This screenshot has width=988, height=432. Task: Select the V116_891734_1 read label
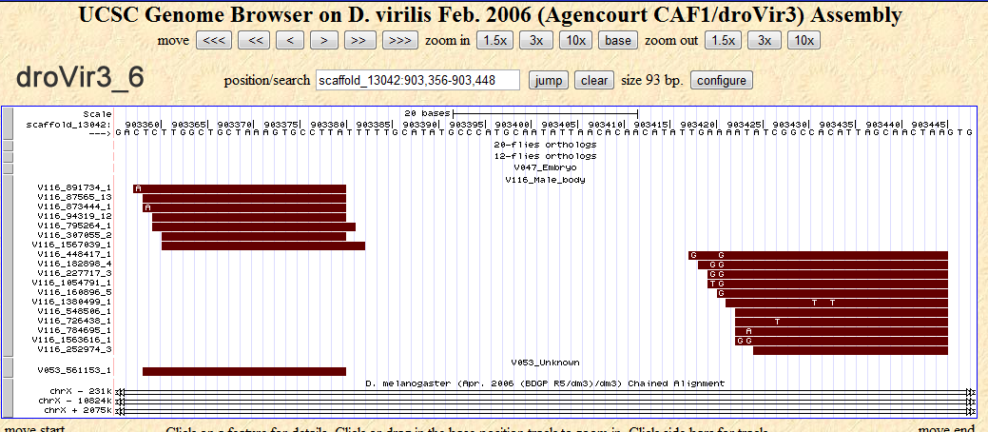(74, 188)
